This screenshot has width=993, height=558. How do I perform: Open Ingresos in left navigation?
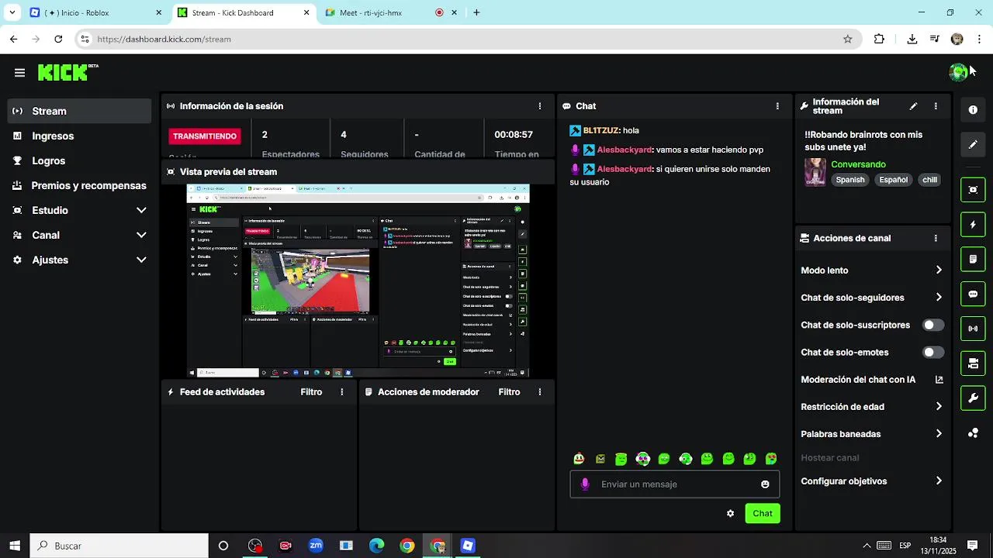click(x=80, y=136)
